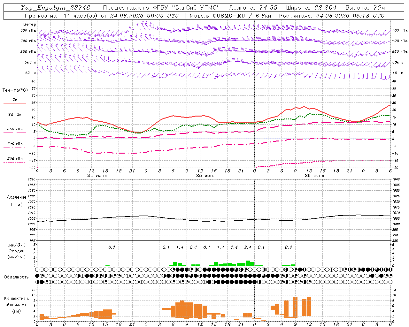Screen dimensions: 409x327
Task: Click the Td 2м dew point legend entry
Action: click(15, 114)
